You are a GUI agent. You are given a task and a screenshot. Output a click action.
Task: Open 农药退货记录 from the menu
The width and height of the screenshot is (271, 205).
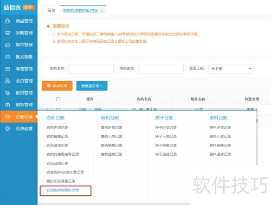[x=57, y=146]
